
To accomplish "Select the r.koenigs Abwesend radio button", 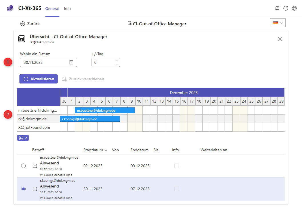I will 23,189.
